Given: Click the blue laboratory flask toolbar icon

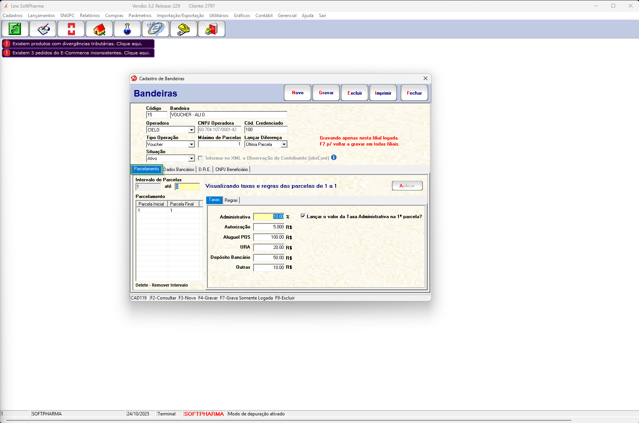Looking at the screenshot, I should (128, 29).
